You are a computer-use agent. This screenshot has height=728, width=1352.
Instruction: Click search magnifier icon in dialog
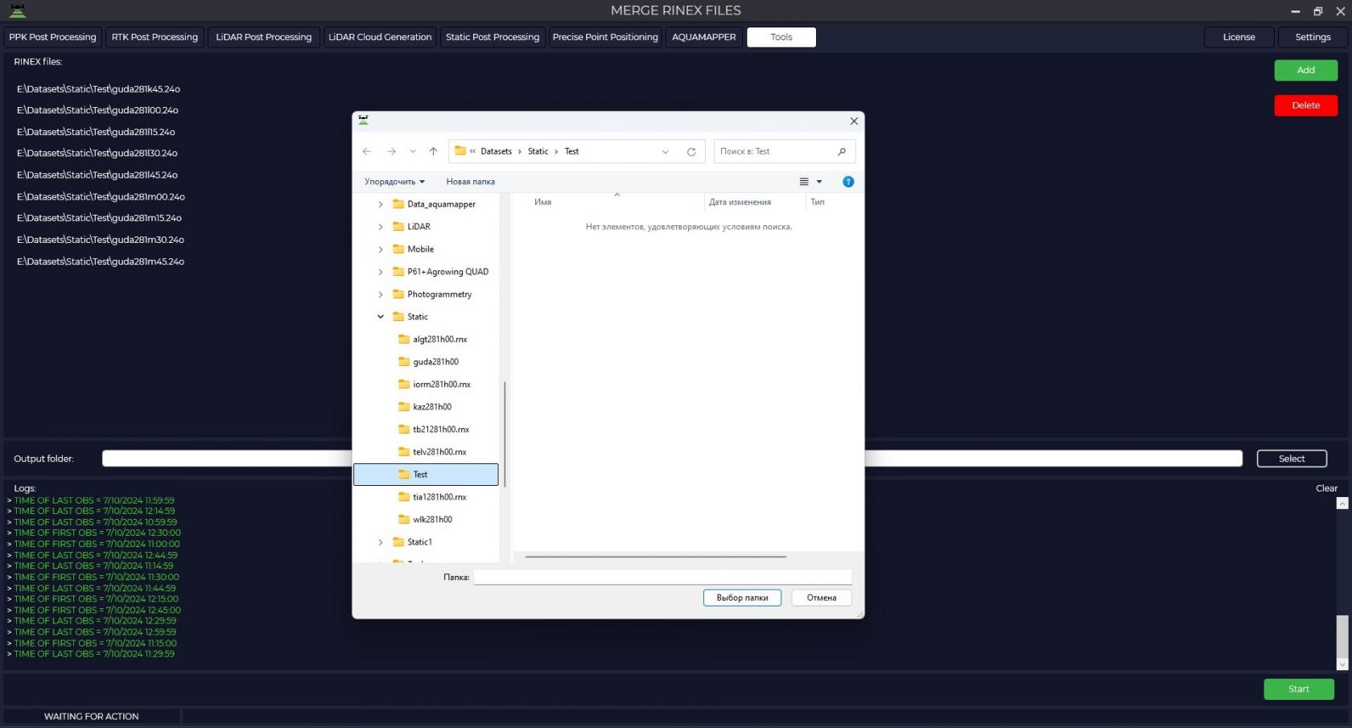tap(842, 151)
